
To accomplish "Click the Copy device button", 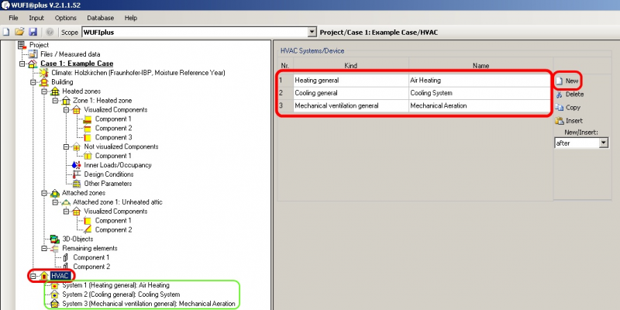I will [x=568, y=108].
